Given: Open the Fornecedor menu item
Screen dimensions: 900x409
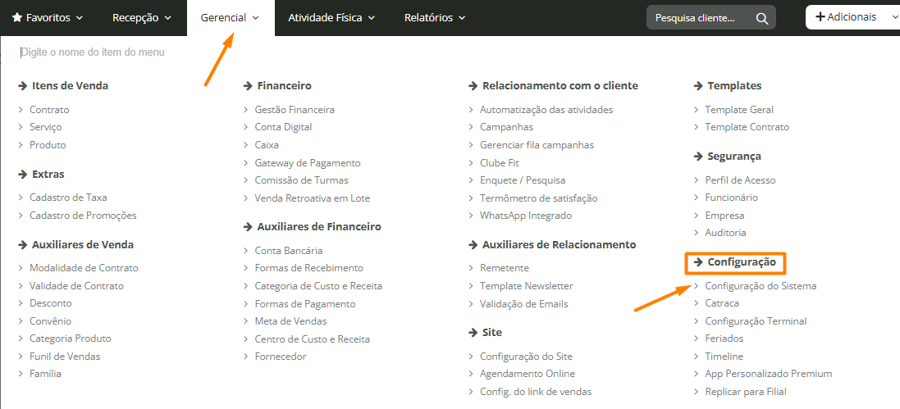Looking at the screenshot, I should pyautogui.click(x=281, y=357).
